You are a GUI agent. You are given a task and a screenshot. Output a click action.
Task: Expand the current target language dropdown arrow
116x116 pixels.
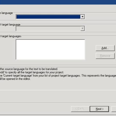(82, 29)
